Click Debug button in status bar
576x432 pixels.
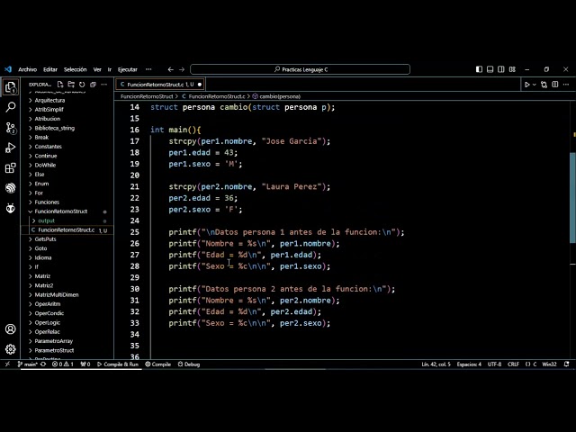tap(189, 364)
